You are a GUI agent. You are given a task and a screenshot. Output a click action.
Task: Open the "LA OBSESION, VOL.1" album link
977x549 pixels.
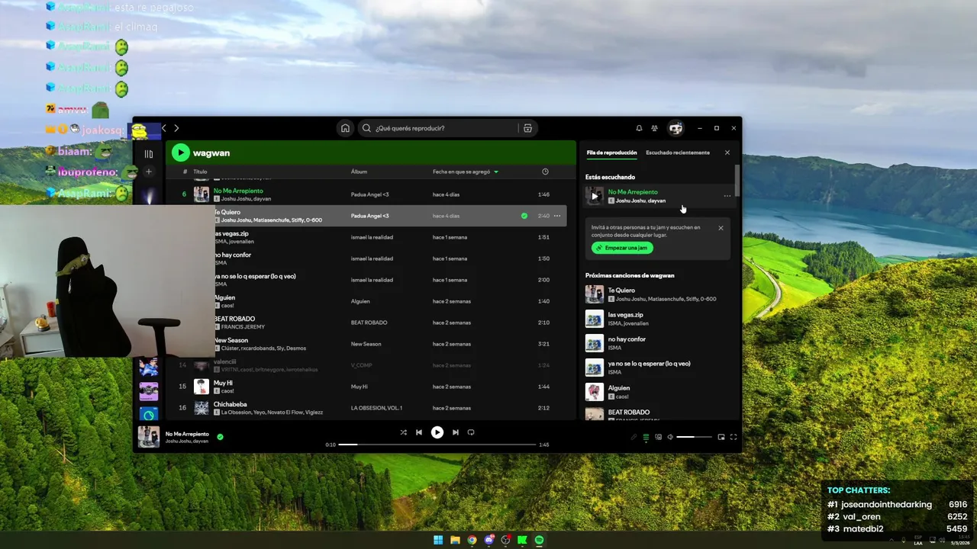[x=376, y=408]
